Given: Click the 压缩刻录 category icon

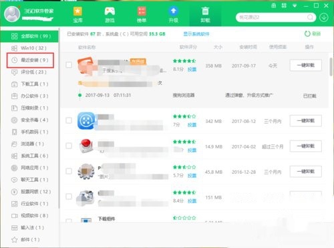Looking at the screenshot, I should (14, 108).
